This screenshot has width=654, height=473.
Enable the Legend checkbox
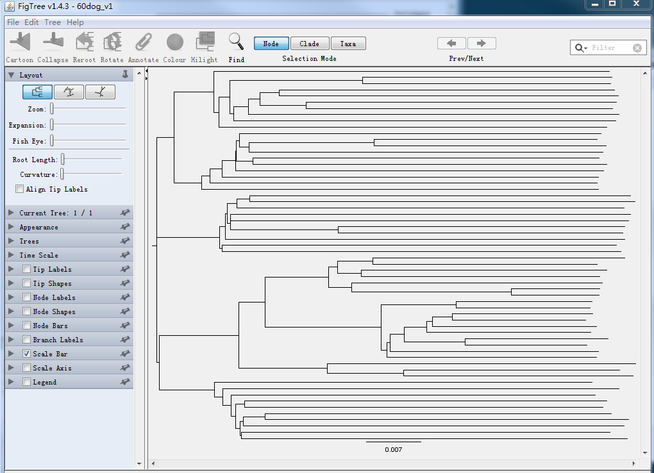click(26, 381)
